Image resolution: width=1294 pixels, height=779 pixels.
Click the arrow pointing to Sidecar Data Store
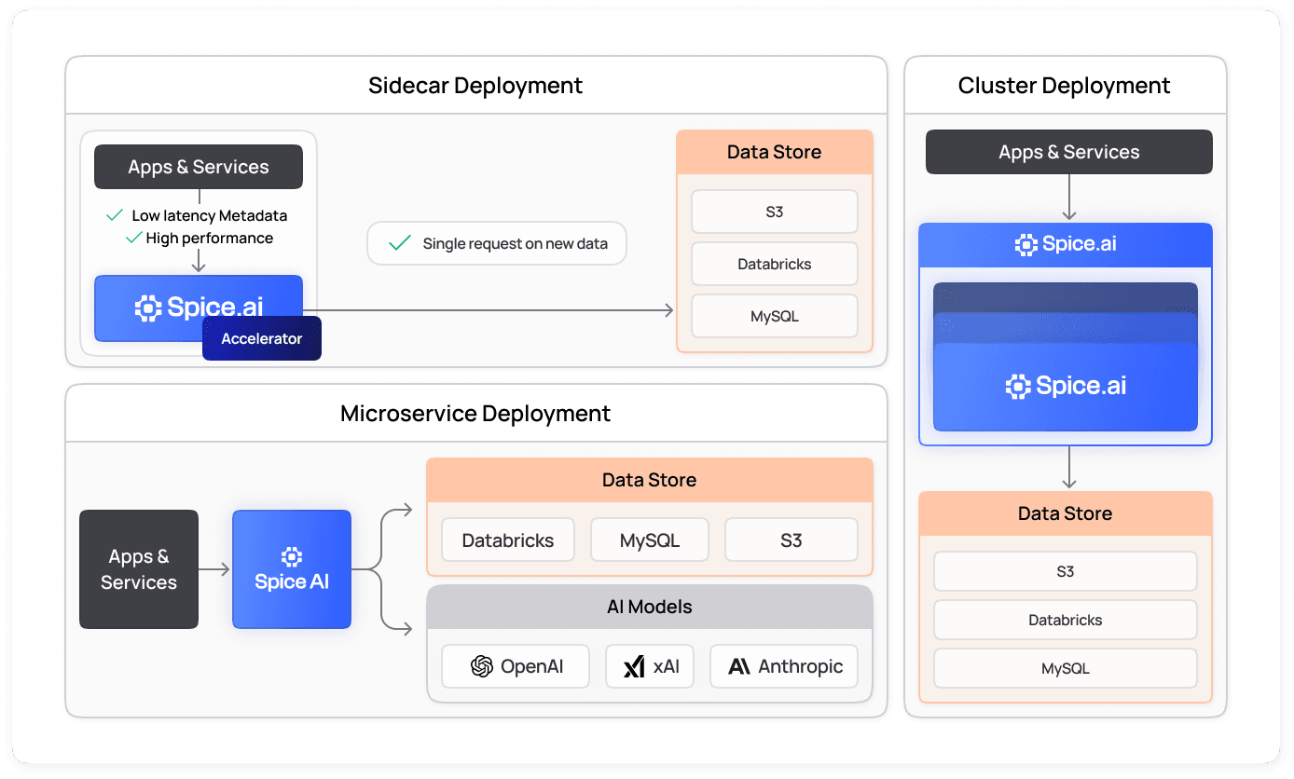667,310
